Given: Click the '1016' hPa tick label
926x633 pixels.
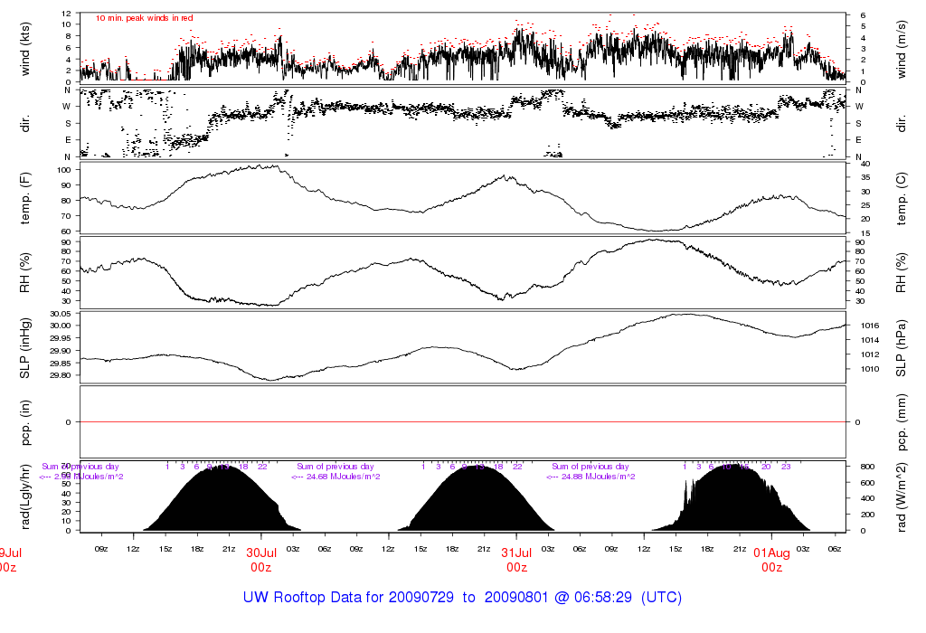Looking at the screenshot, I should (871, 326).
